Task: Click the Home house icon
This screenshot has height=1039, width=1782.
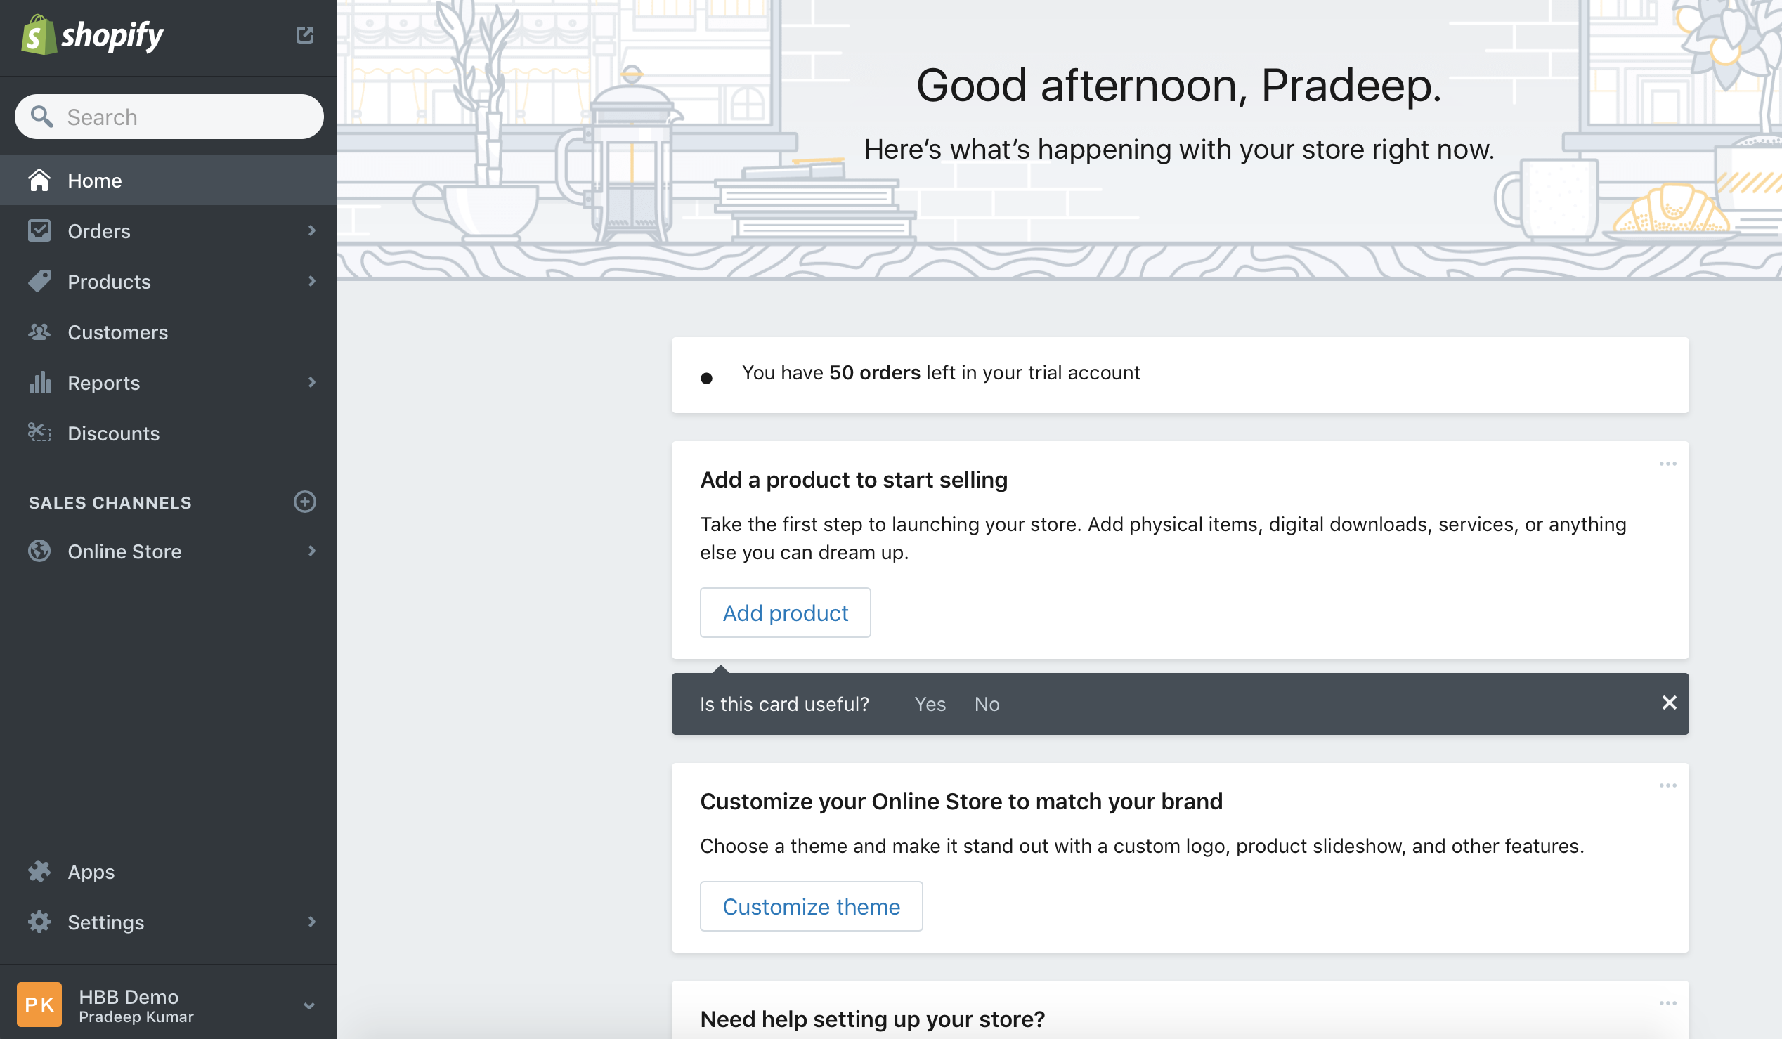Action: [39, 181]
